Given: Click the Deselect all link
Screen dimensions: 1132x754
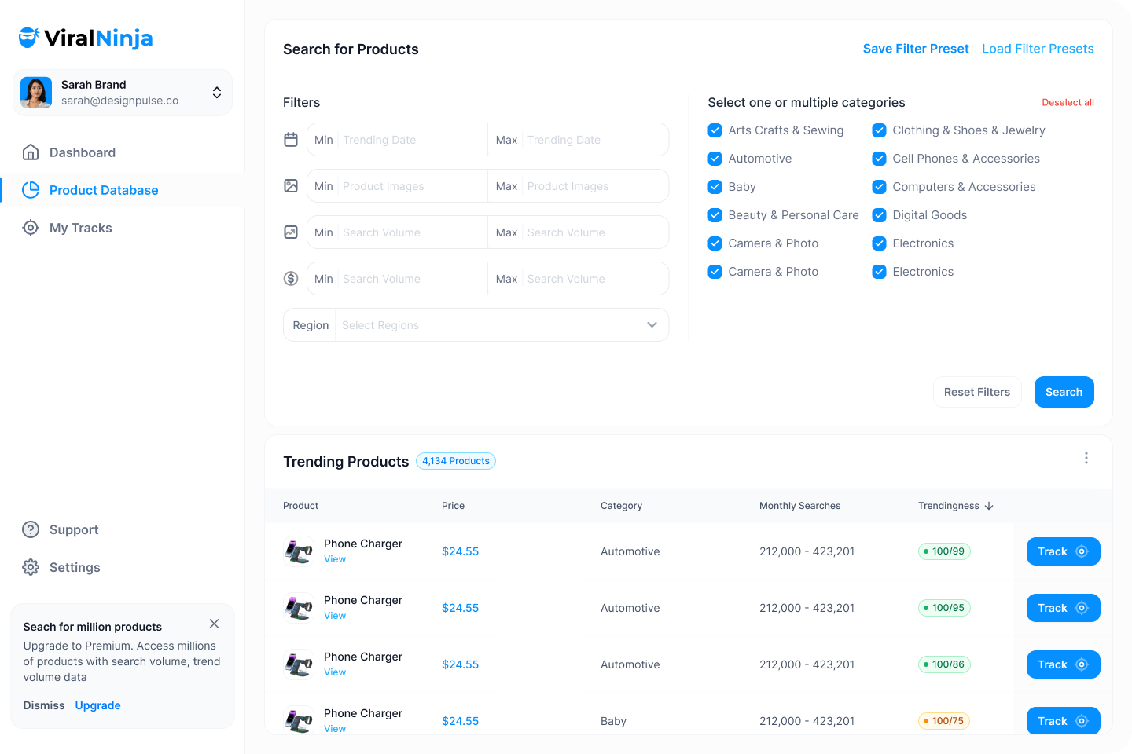Looking at the screenshot, I should 1068,103.
